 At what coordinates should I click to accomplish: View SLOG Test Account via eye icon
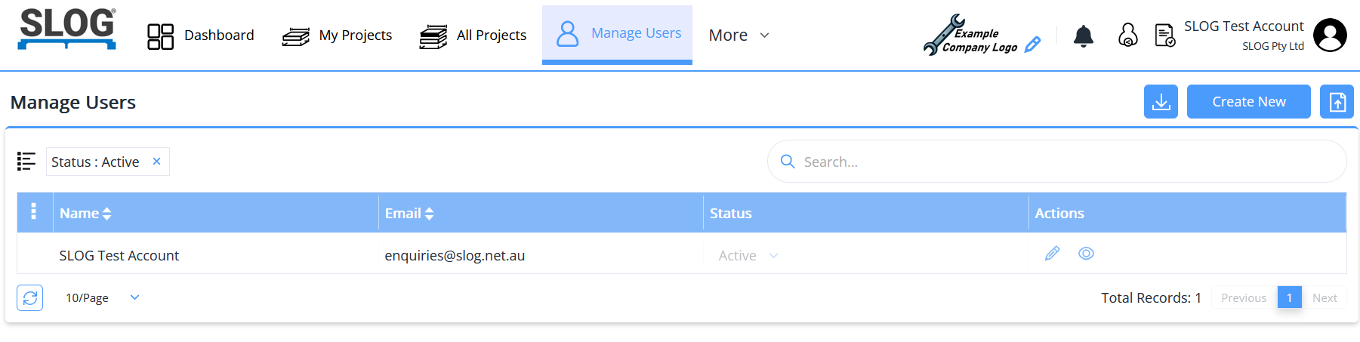point(1086,254)
